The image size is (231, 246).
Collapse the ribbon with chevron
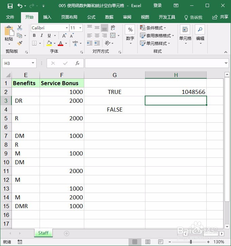tap(226, 52)
